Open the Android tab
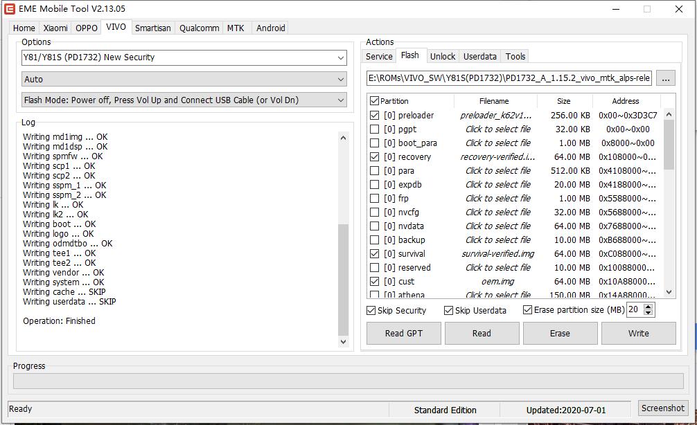This screenshot has height=425, width=697. point(271,28)
